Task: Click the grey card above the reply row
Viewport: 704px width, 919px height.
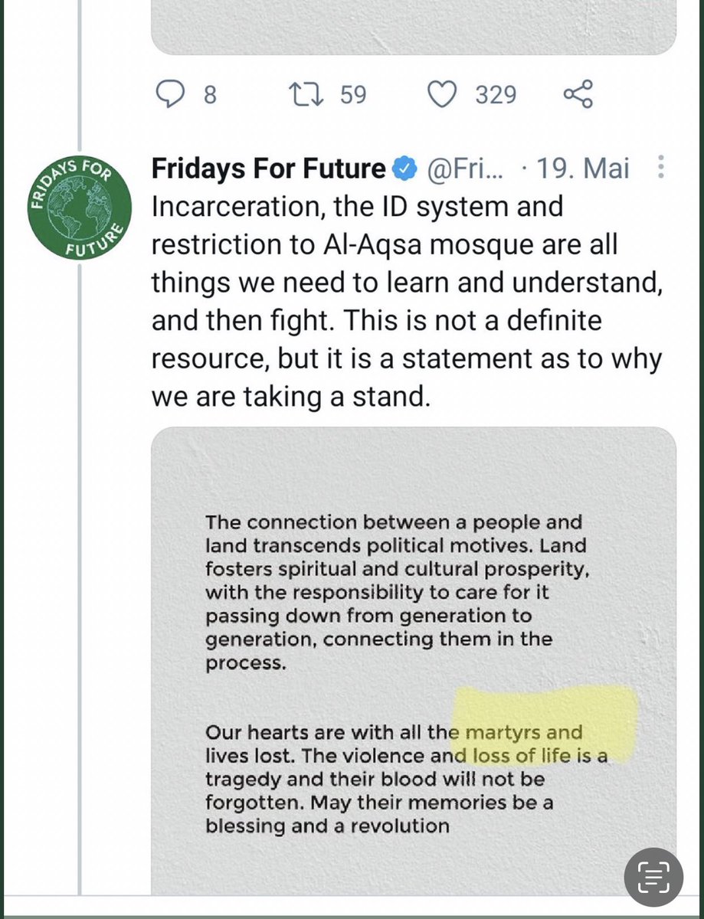Action: click(414, 27)
